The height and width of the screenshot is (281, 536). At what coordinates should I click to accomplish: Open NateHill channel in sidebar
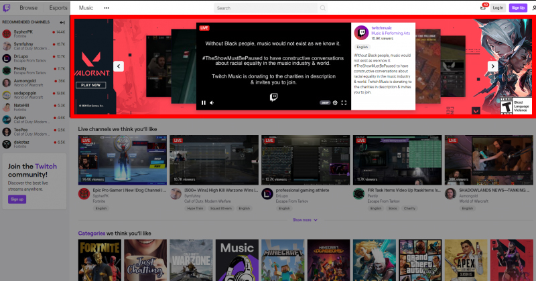34,107
